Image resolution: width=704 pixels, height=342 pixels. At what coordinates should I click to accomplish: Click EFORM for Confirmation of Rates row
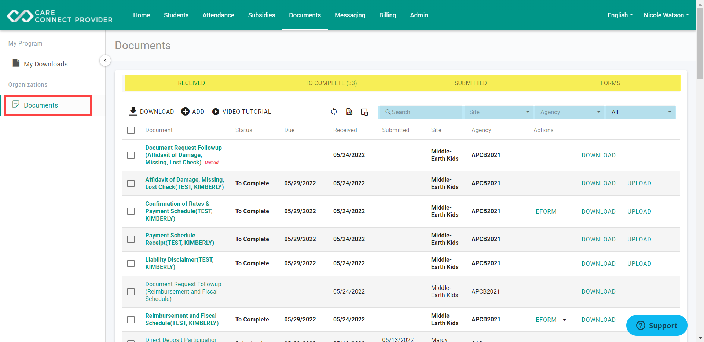546,211
